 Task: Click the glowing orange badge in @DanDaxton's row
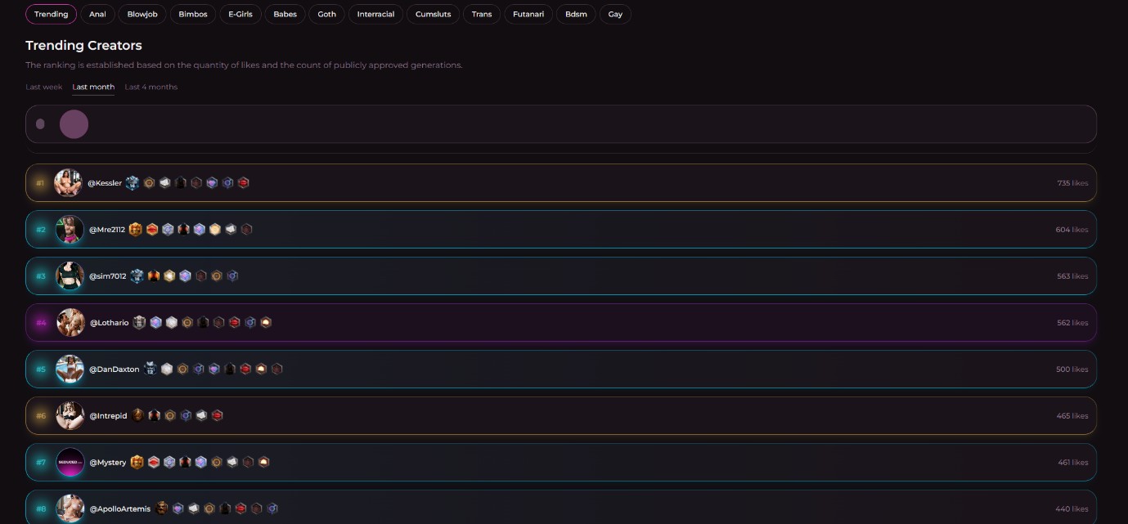point(261,369)
